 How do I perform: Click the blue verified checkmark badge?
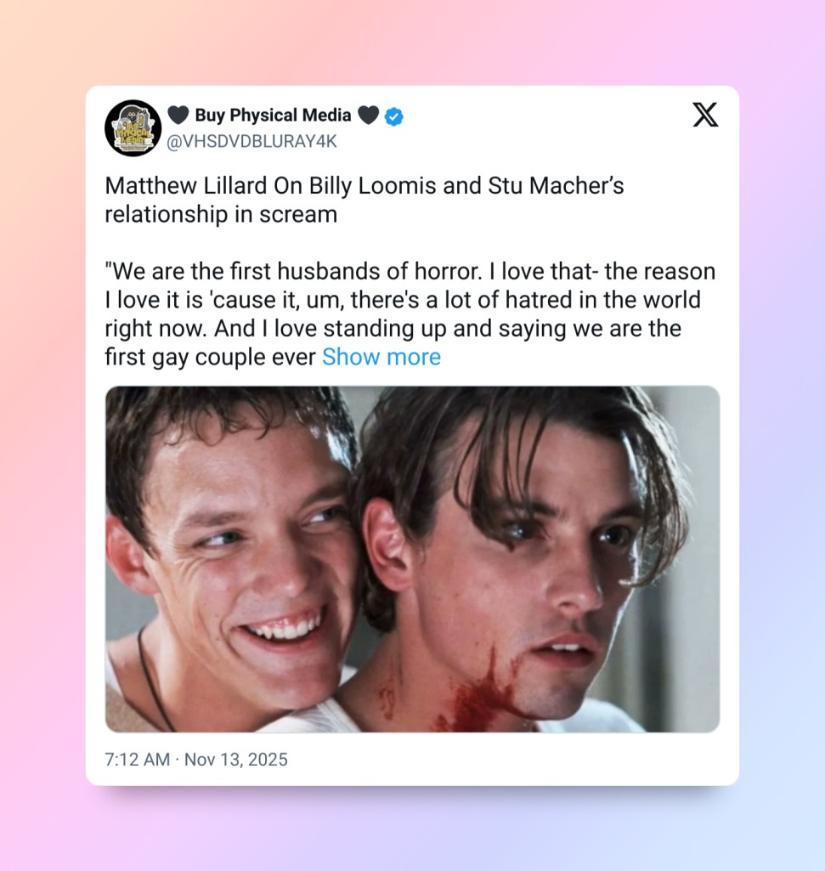394,116
